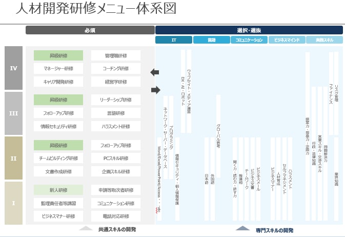Click the 経営学研修 box

tap(116, 82)
